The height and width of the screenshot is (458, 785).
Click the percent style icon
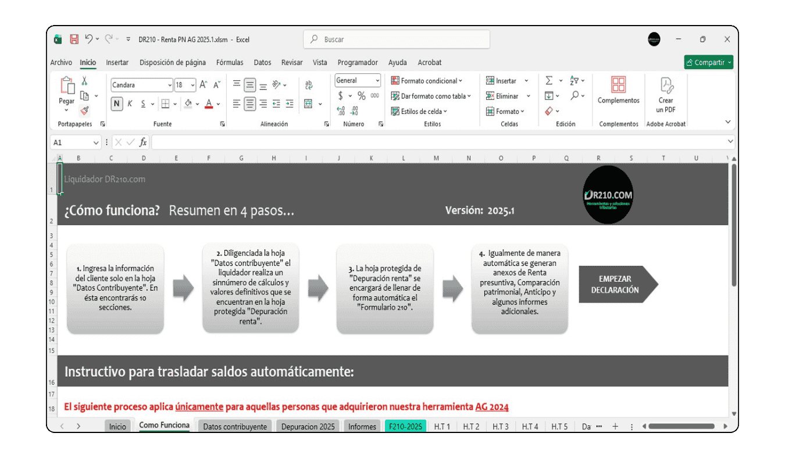tap(361, 96)
